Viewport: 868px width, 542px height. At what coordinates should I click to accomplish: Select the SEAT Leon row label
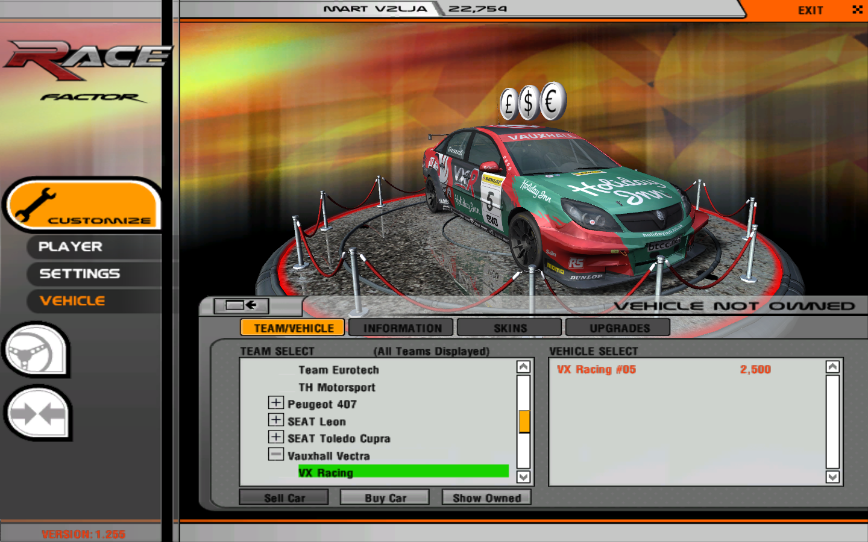[316, 422]
